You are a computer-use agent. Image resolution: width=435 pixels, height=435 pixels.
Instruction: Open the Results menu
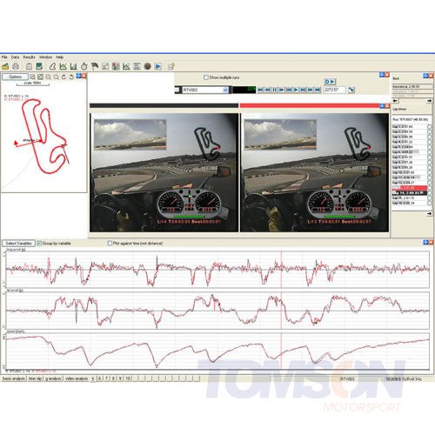pos(29,57)
